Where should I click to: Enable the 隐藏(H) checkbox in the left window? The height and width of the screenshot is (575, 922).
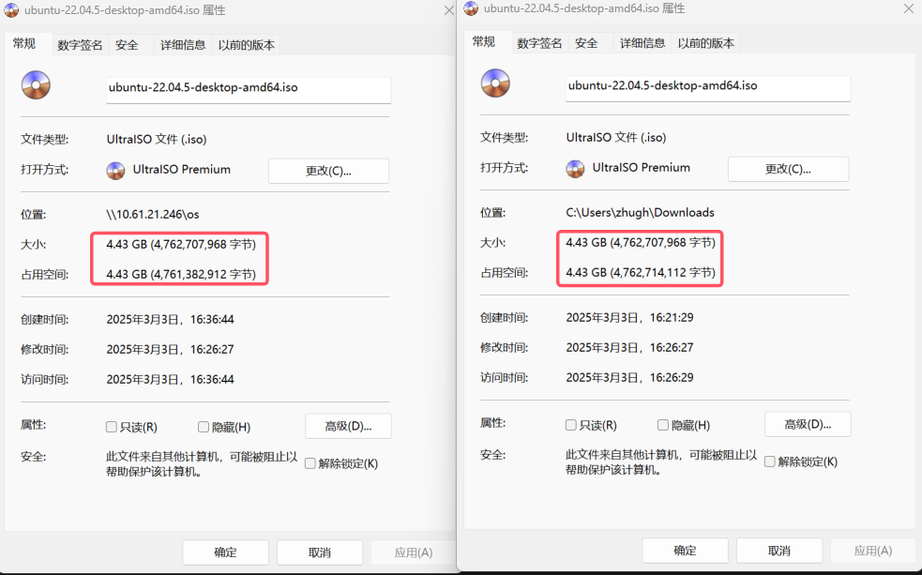click(x=204, y=427)
